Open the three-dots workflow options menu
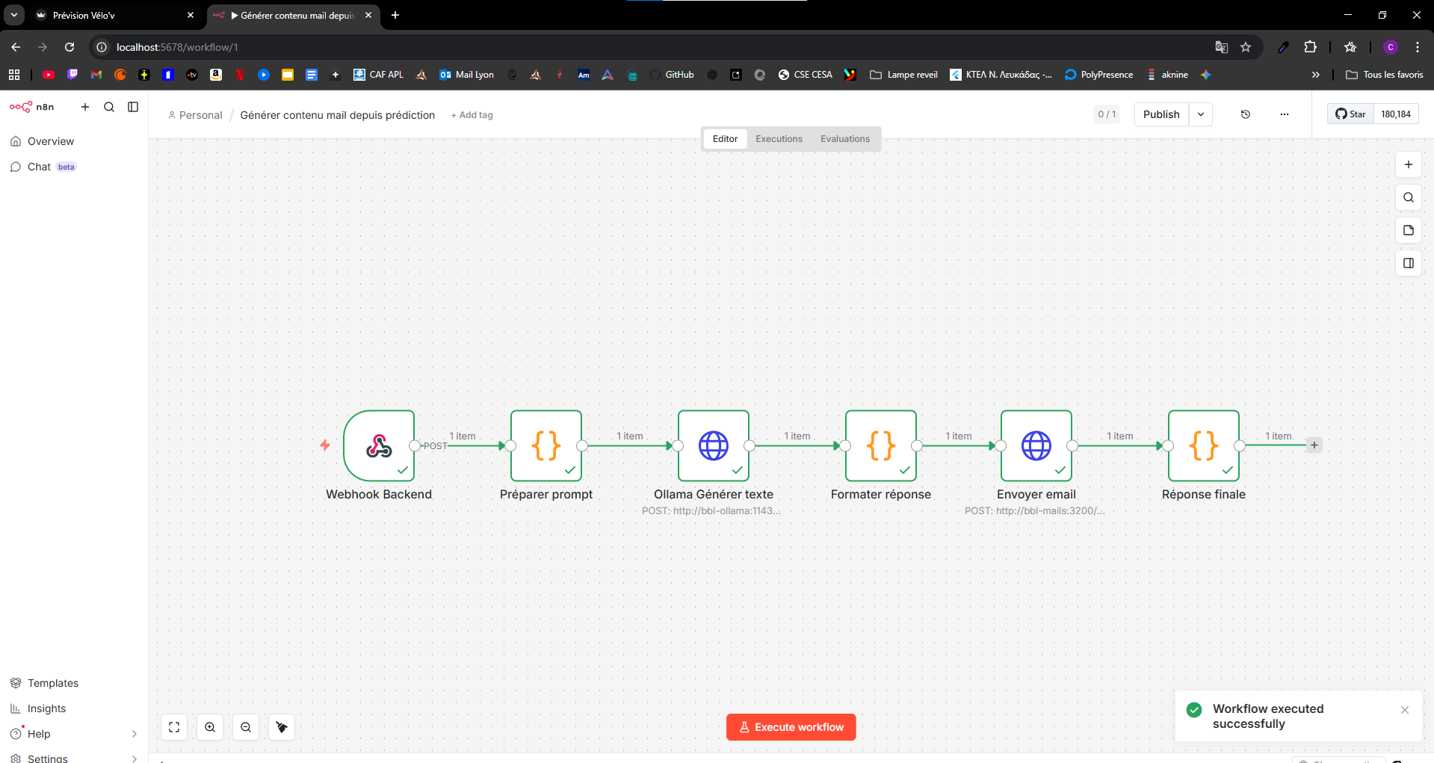Image resolution: width=1434 pixels, height=763 pixels. pos(1284,114)
